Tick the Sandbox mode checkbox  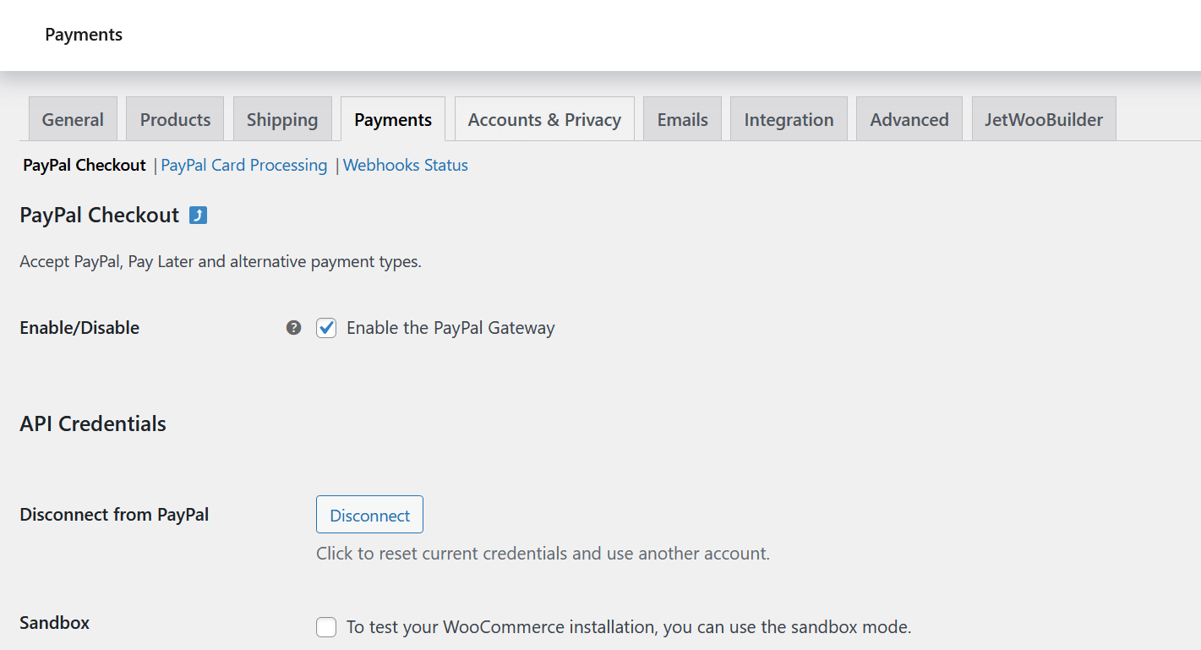[x=326, y=627]
